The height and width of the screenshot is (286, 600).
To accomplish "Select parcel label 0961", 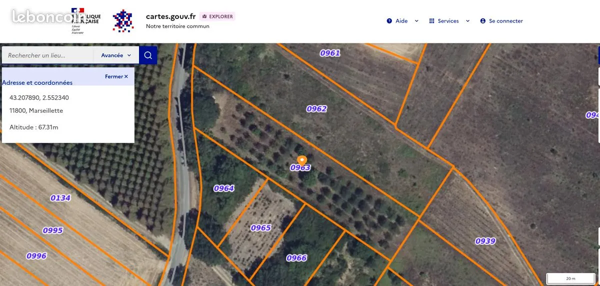I will [330, 53].
